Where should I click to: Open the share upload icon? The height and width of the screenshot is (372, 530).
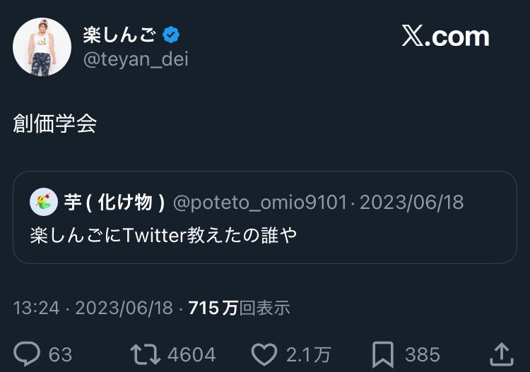[500, 353]
